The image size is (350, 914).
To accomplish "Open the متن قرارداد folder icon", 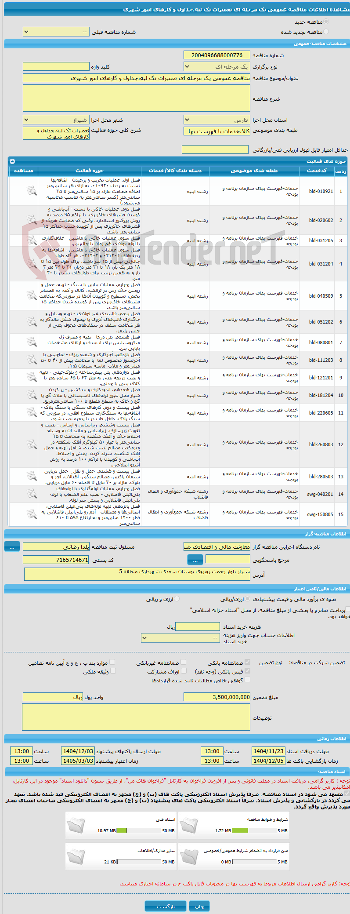I will (189, 856).
